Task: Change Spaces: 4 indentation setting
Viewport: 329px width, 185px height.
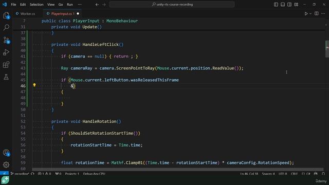Action: tap(268, 174)
